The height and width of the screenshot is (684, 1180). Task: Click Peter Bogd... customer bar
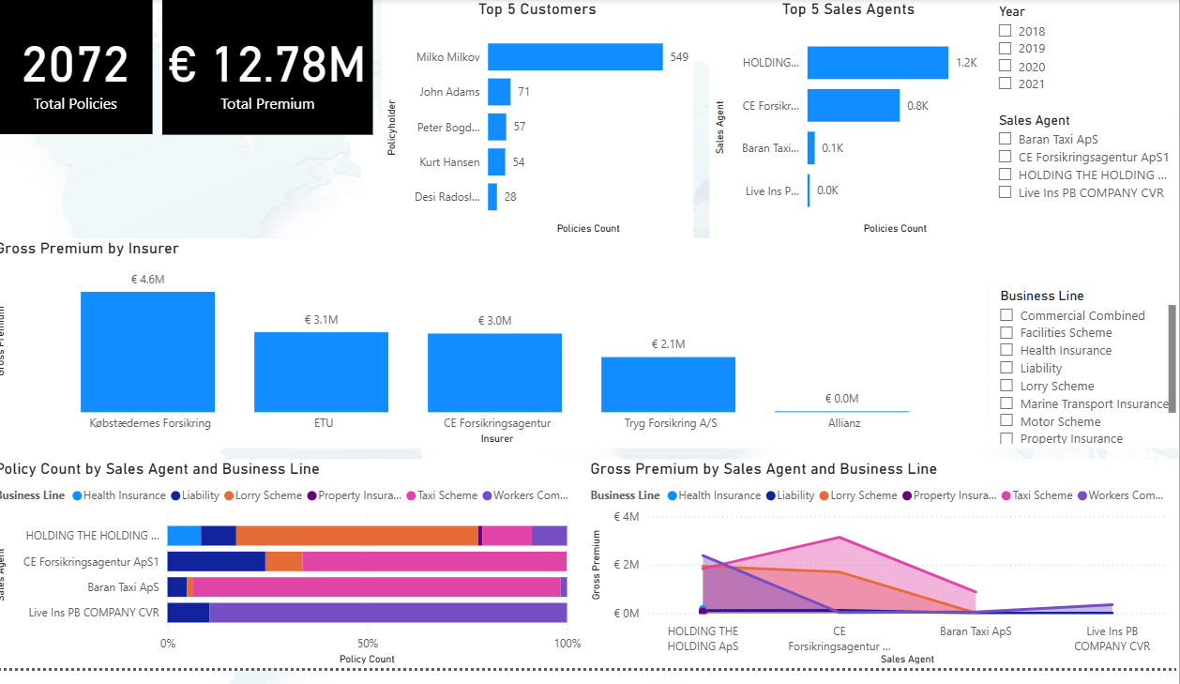(x=497, y=127)
